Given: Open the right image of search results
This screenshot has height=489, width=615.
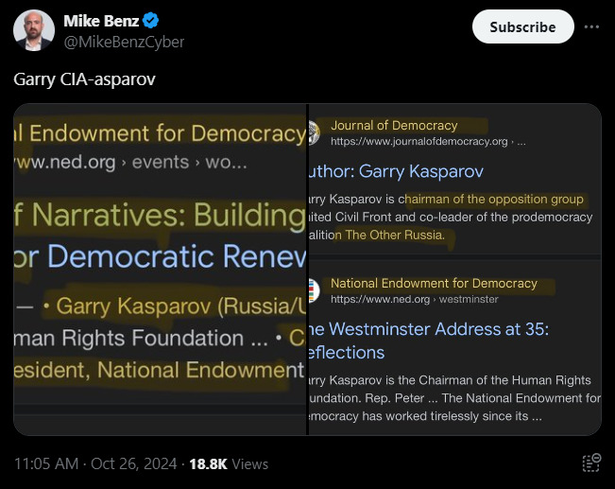Looking at the screenshot, I should [x=455, y=269].
